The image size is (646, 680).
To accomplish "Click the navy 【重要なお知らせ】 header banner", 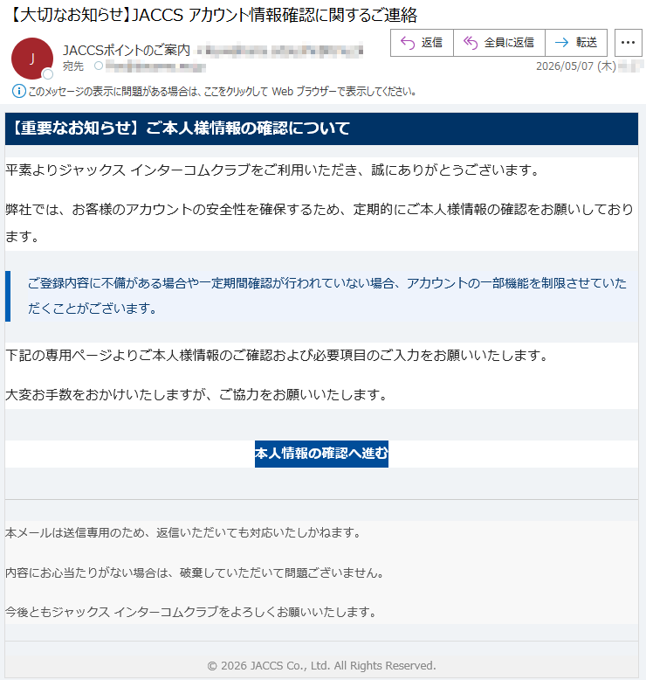I will (321, 128).
